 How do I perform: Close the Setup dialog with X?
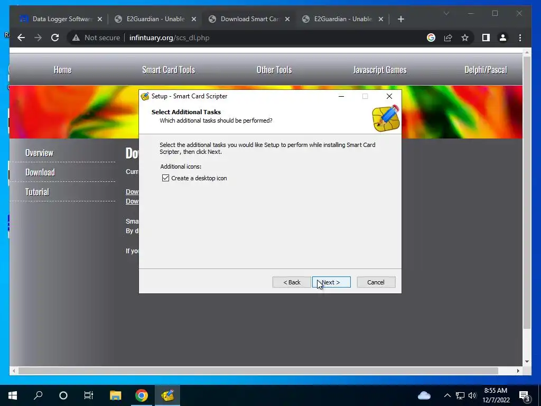[389, 96]
